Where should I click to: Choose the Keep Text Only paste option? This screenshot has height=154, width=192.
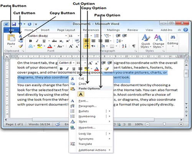coord(81,94)
